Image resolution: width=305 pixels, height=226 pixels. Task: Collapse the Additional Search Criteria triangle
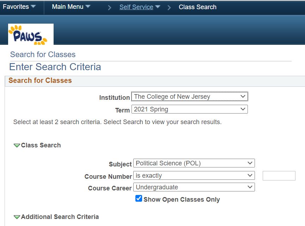click(17, 217)
